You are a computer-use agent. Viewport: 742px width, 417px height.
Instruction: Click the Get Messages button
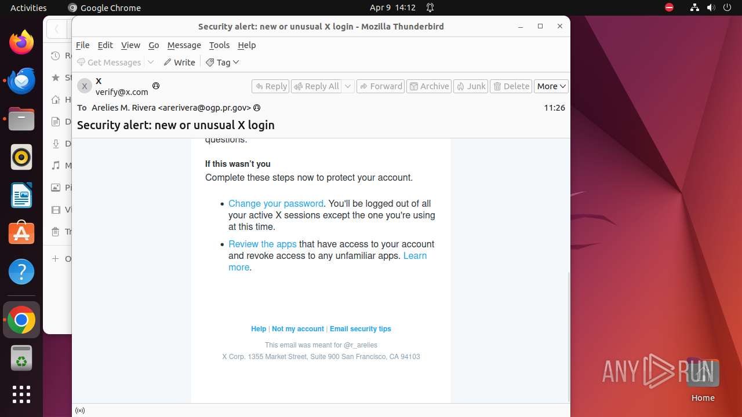pyautogui.click(x=110, y=62)
